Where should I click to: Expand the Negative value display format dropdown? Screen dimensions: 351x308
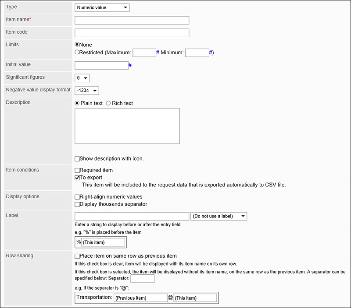pos(87,91)
